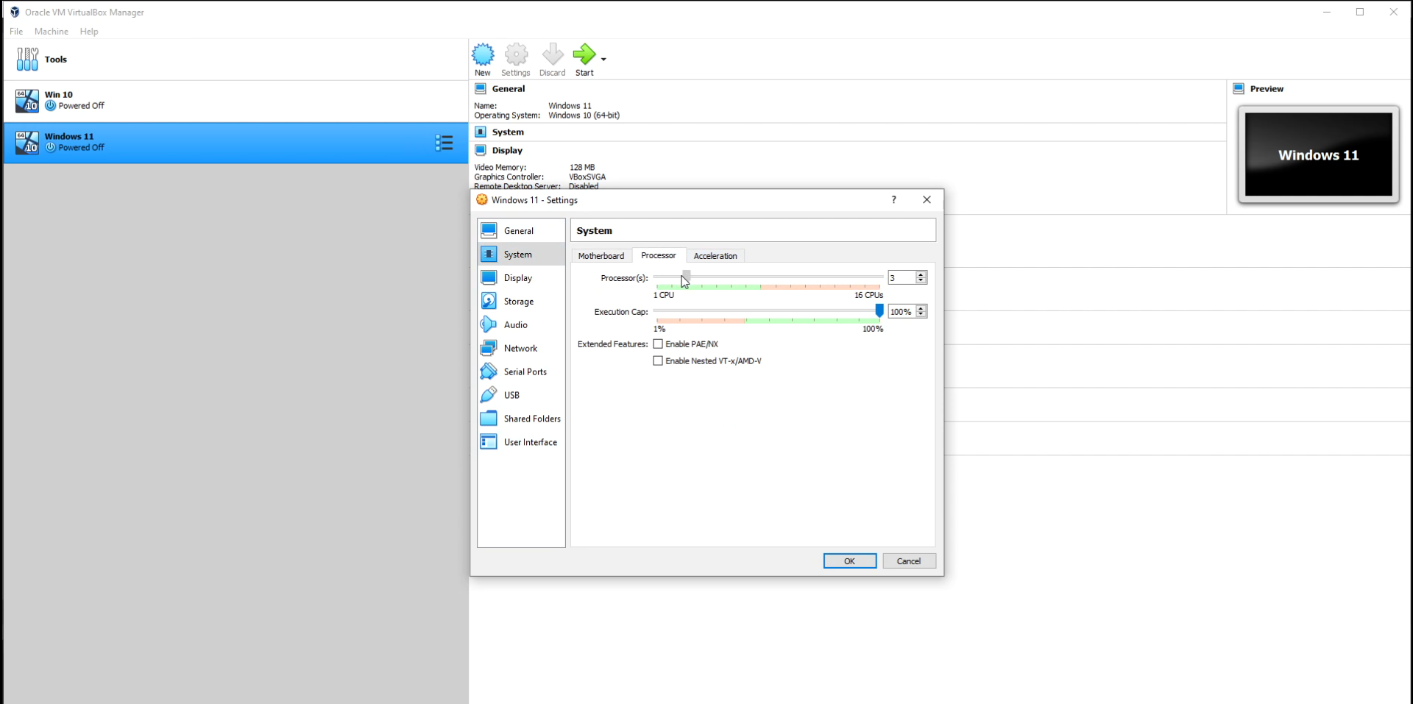The image size is (1413, 704).
Task: Select System category in Settings sidebar
Action: pos(521,255)
